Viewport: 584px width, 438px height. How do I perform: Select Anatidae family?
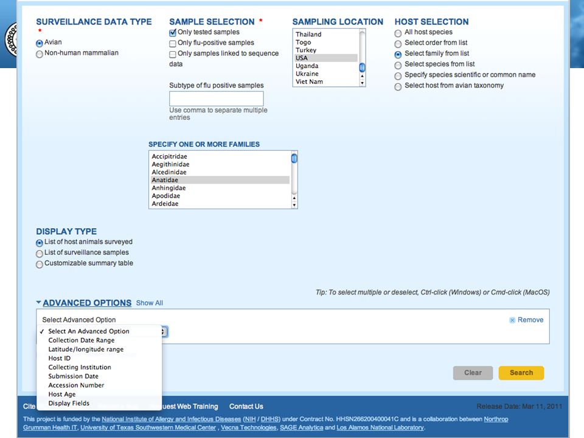220,180
